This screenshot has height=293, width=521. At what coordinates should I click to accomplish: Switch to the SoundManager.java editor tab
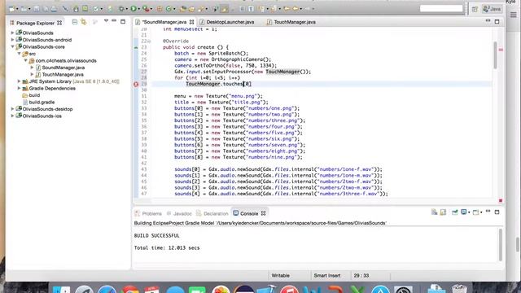[x=164, y=22]
